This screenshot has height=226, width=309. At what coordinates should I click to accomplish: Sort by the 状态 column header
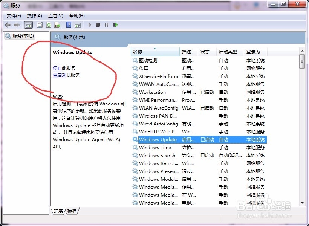[x=207, y=52]
